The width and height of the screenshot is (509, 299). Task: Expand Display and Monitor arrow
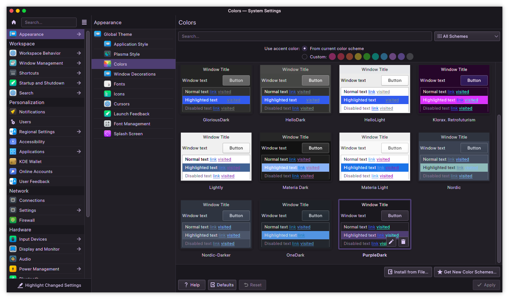[x=79, y=249]
